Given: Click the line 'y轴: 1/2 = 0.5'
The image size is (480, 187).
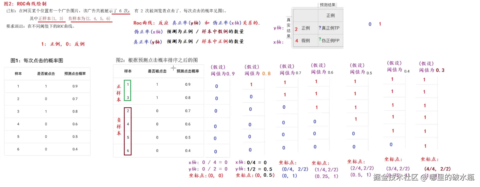Looking at the screenshot, I should pos(254,169).
